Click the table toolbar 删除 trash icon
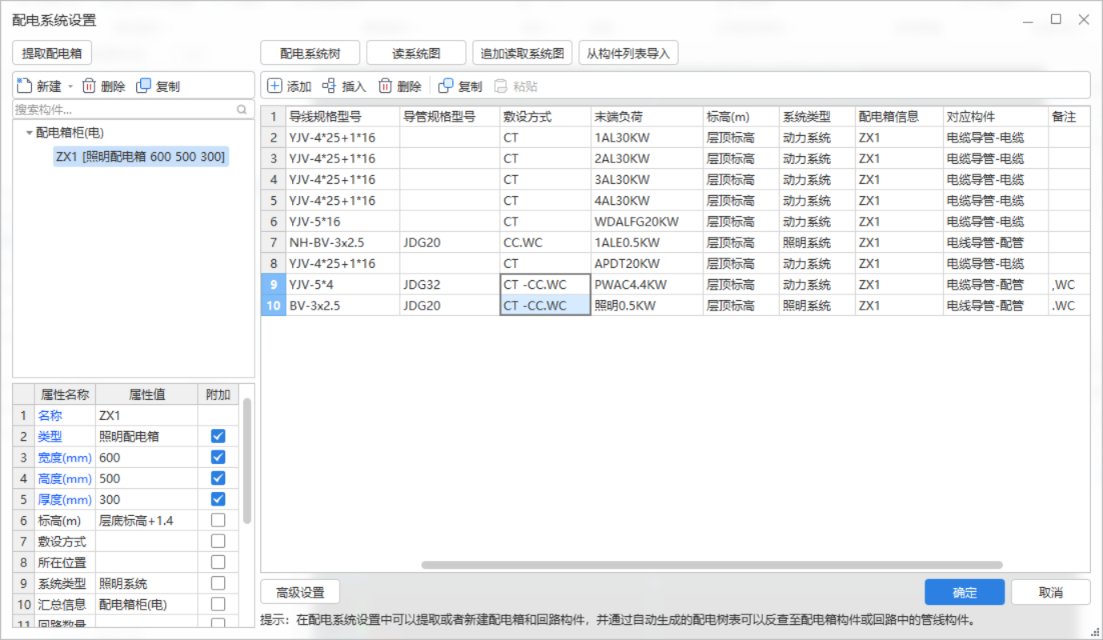This screenshot has width=1103, height=640. point(385,86)
